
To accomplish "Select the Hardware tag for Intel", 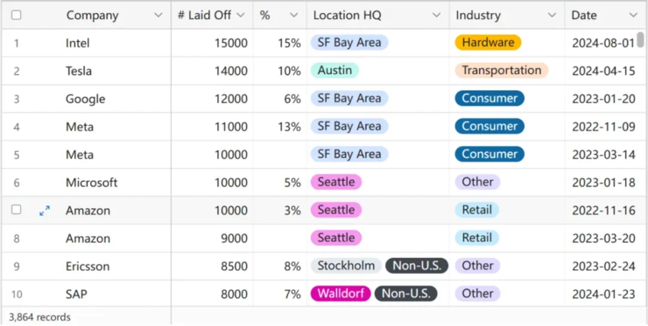I will (x=488, y=42).
